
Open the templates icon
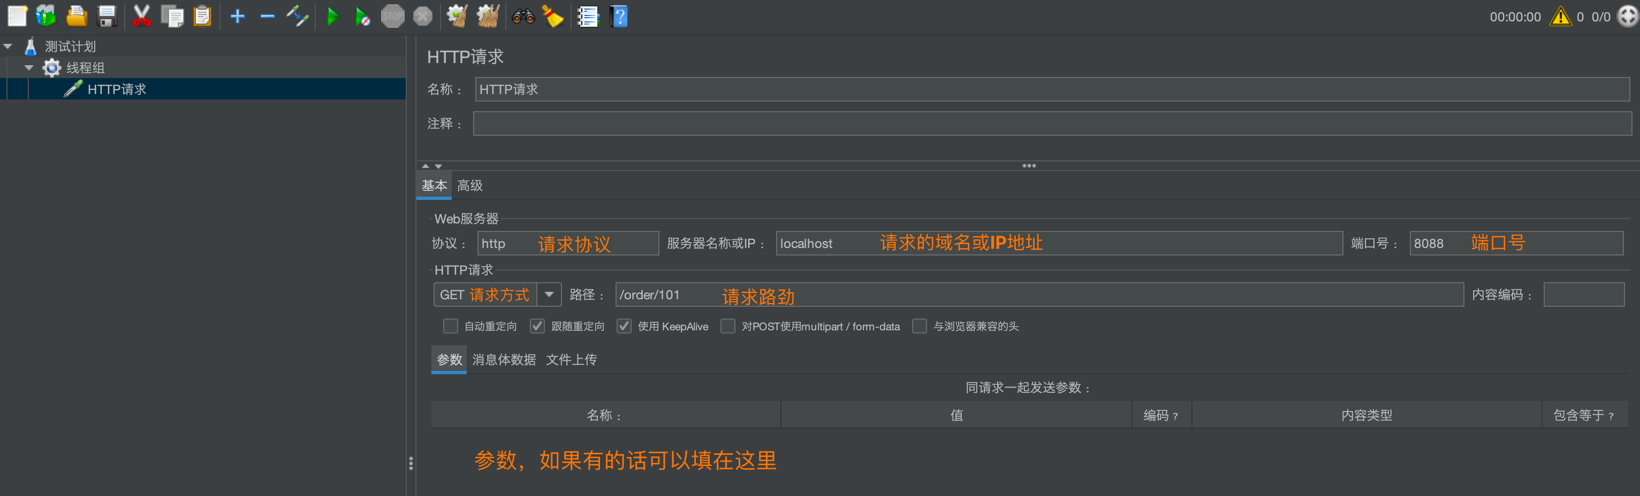[47, 16]
